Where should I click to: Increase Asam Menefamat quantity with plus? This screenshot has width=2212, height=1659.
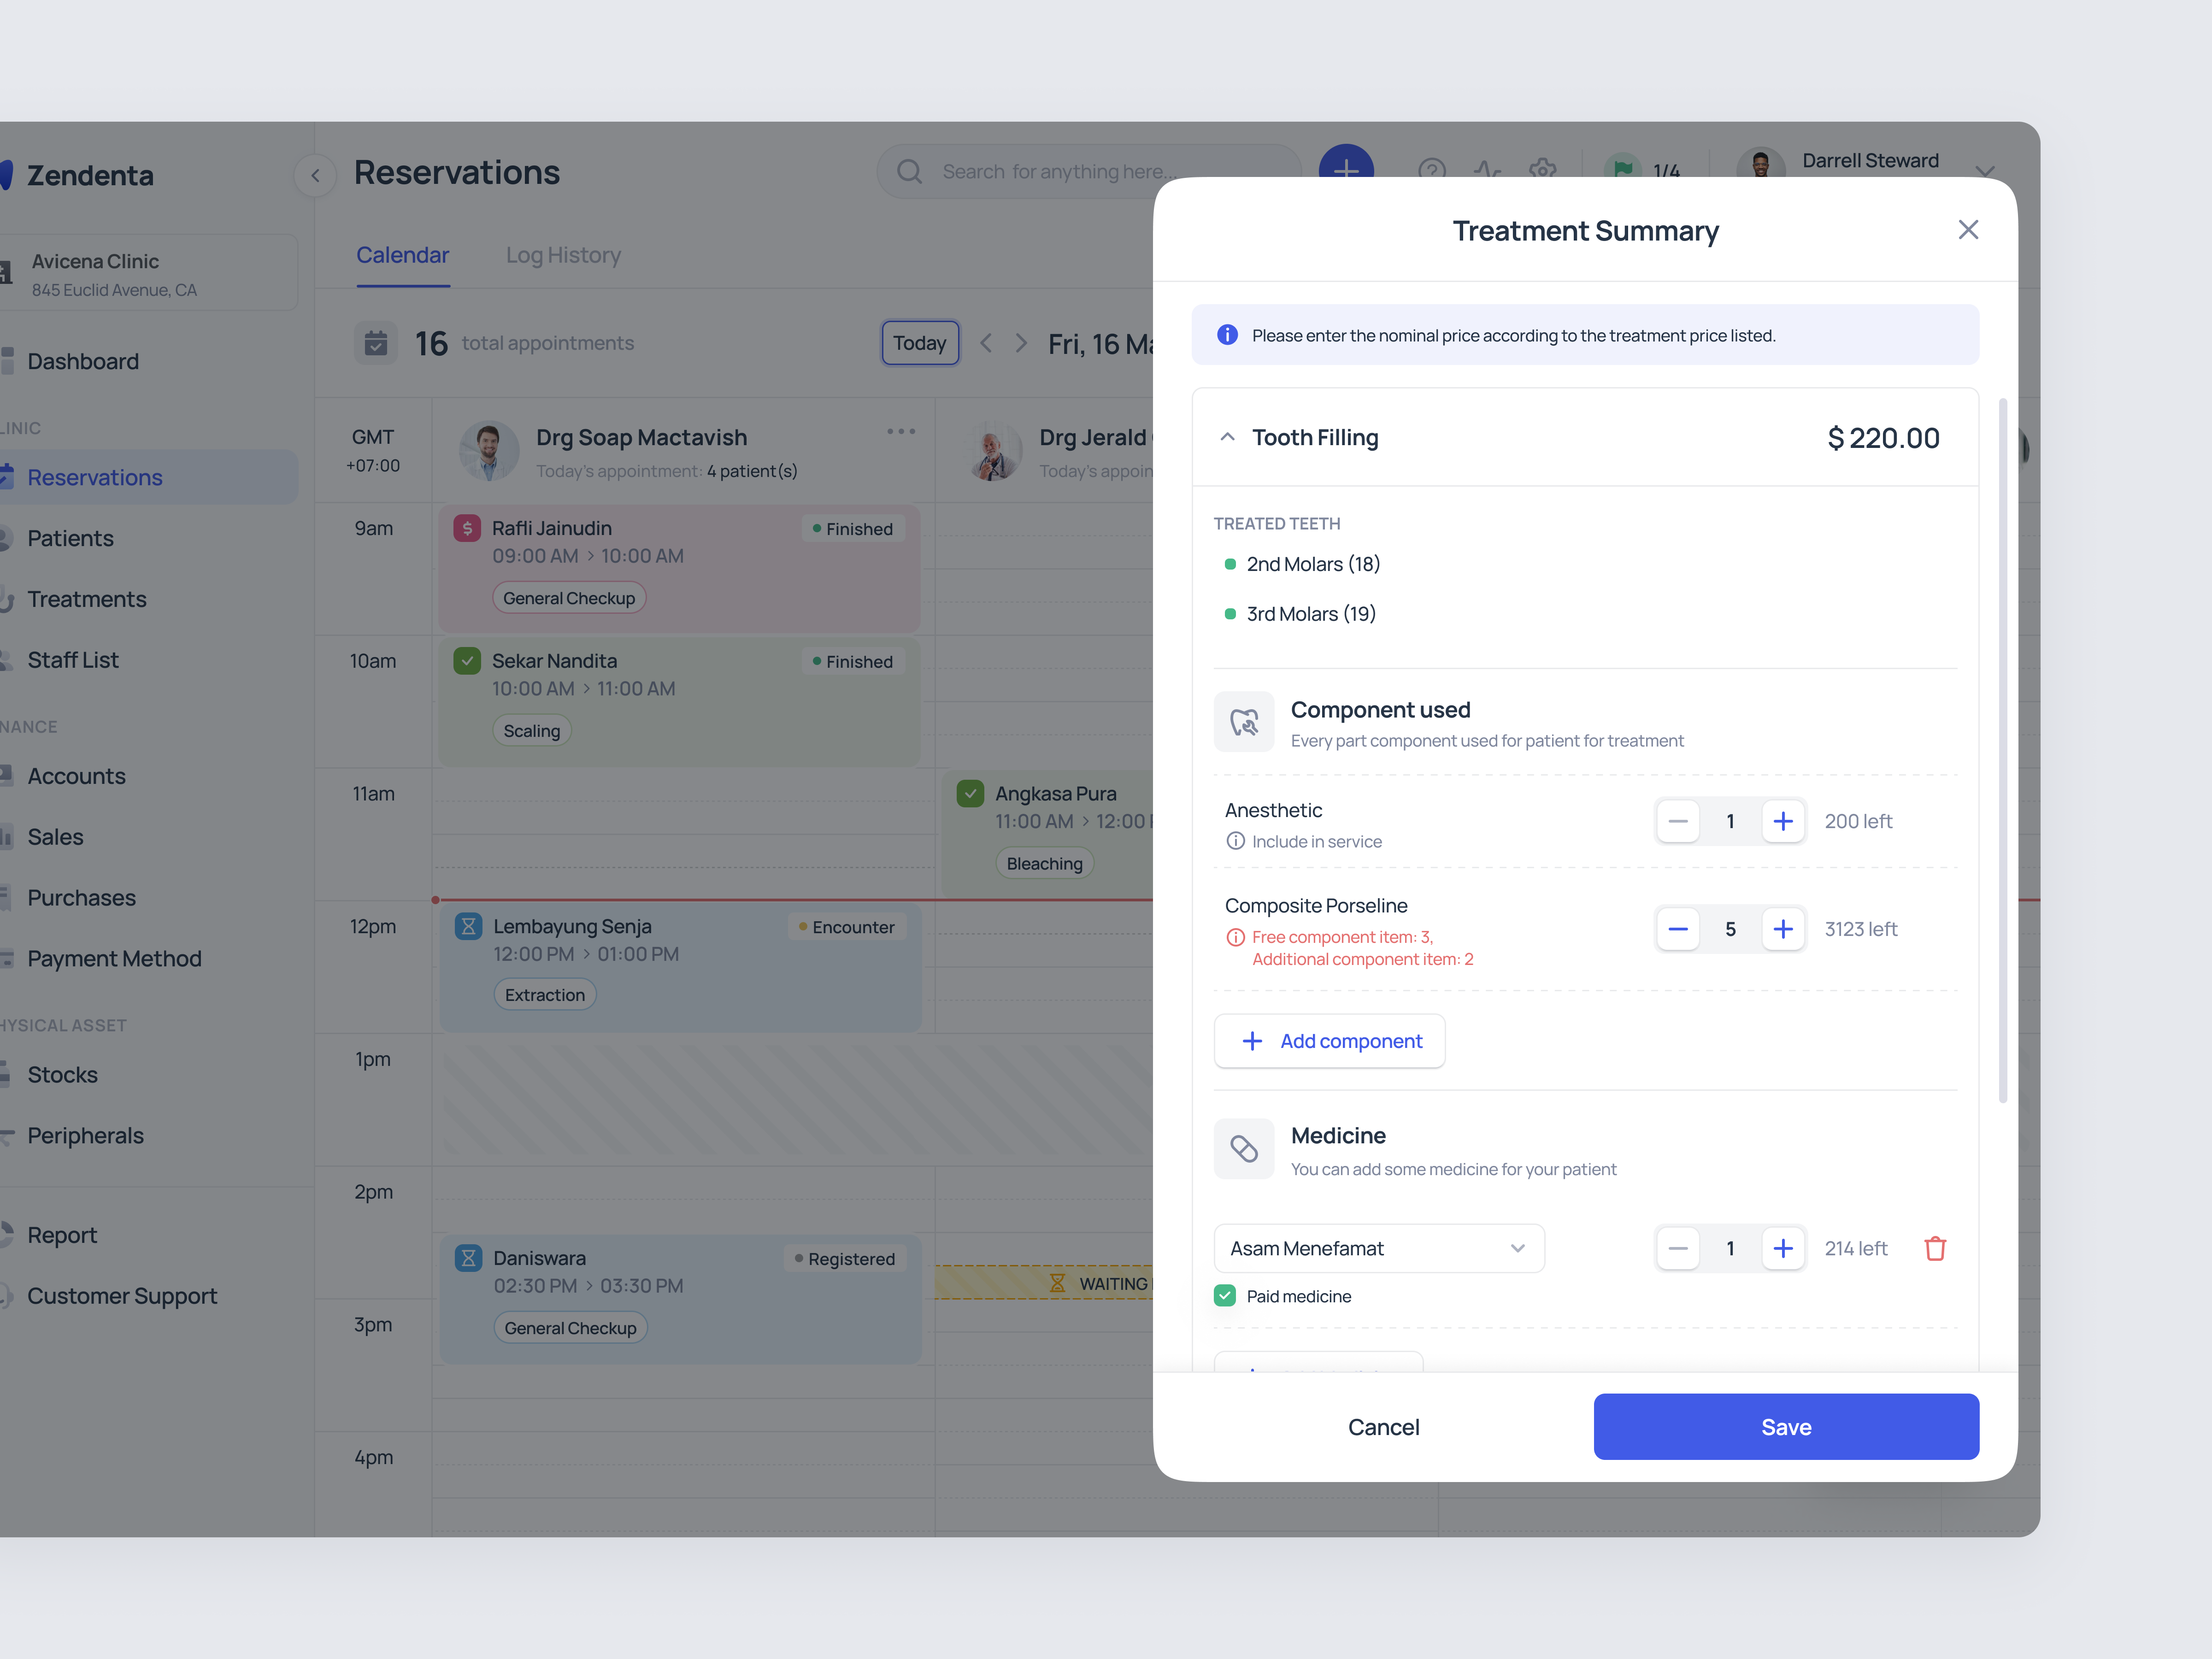click(1782, 1248)
